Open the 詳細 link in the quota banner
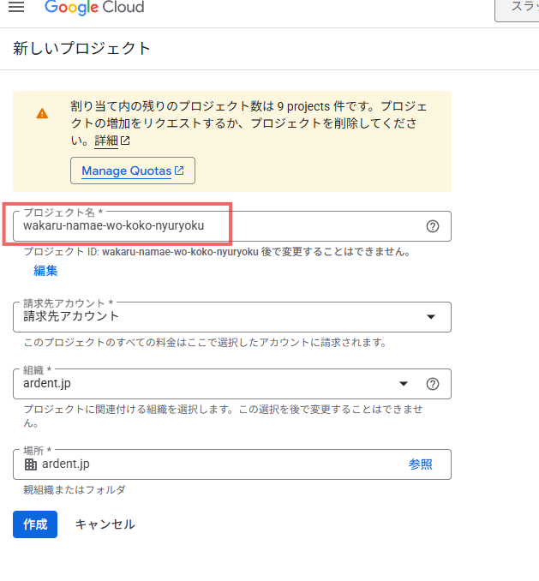Screen dimensions: 539x581 point(105,141)
